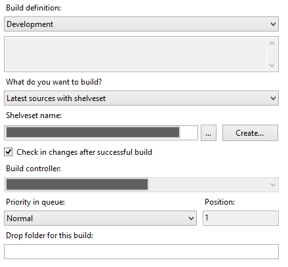The height and width of the screenshot is (267, 288).
Task: Browse shelvesets using the ellipsis button
Action: click(x=209, y=133)
